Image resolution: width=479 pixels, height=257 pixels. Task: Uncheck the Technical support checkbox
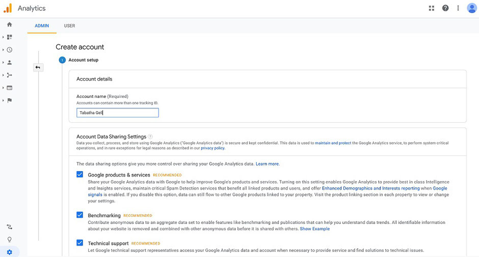click(x=79, y=243)
